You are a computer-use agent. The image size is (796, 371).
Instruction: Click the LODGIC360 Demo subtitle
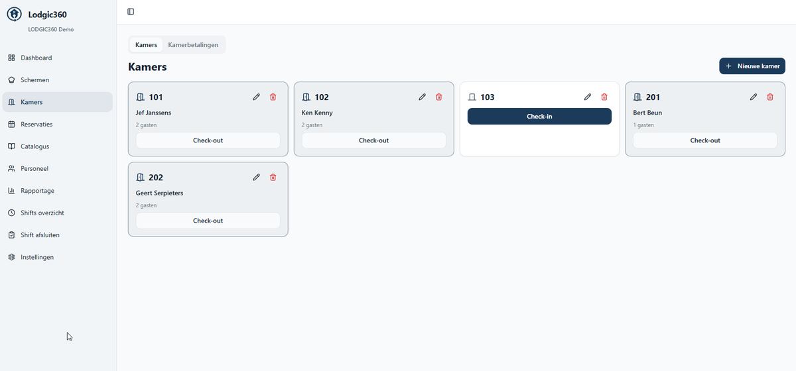tap(51, 30)
